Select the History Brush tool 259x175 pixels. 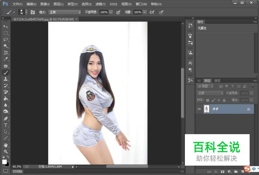pyautogui.click(x=6, y=85)
